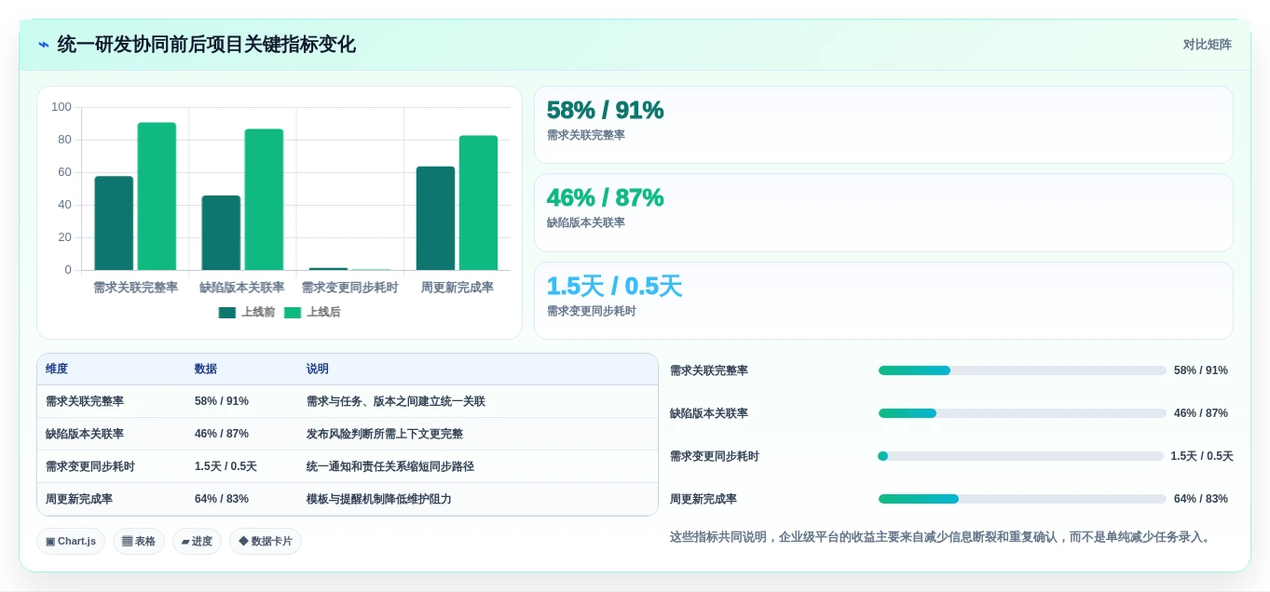Click 模板与提醒机制降低维护阻力 description

click(379, 499)
